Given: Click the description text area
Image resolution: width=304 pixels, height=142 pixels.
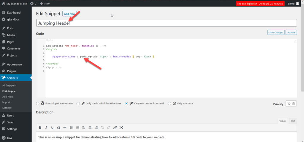Looking at the screenshot, I should coord(166,137).
